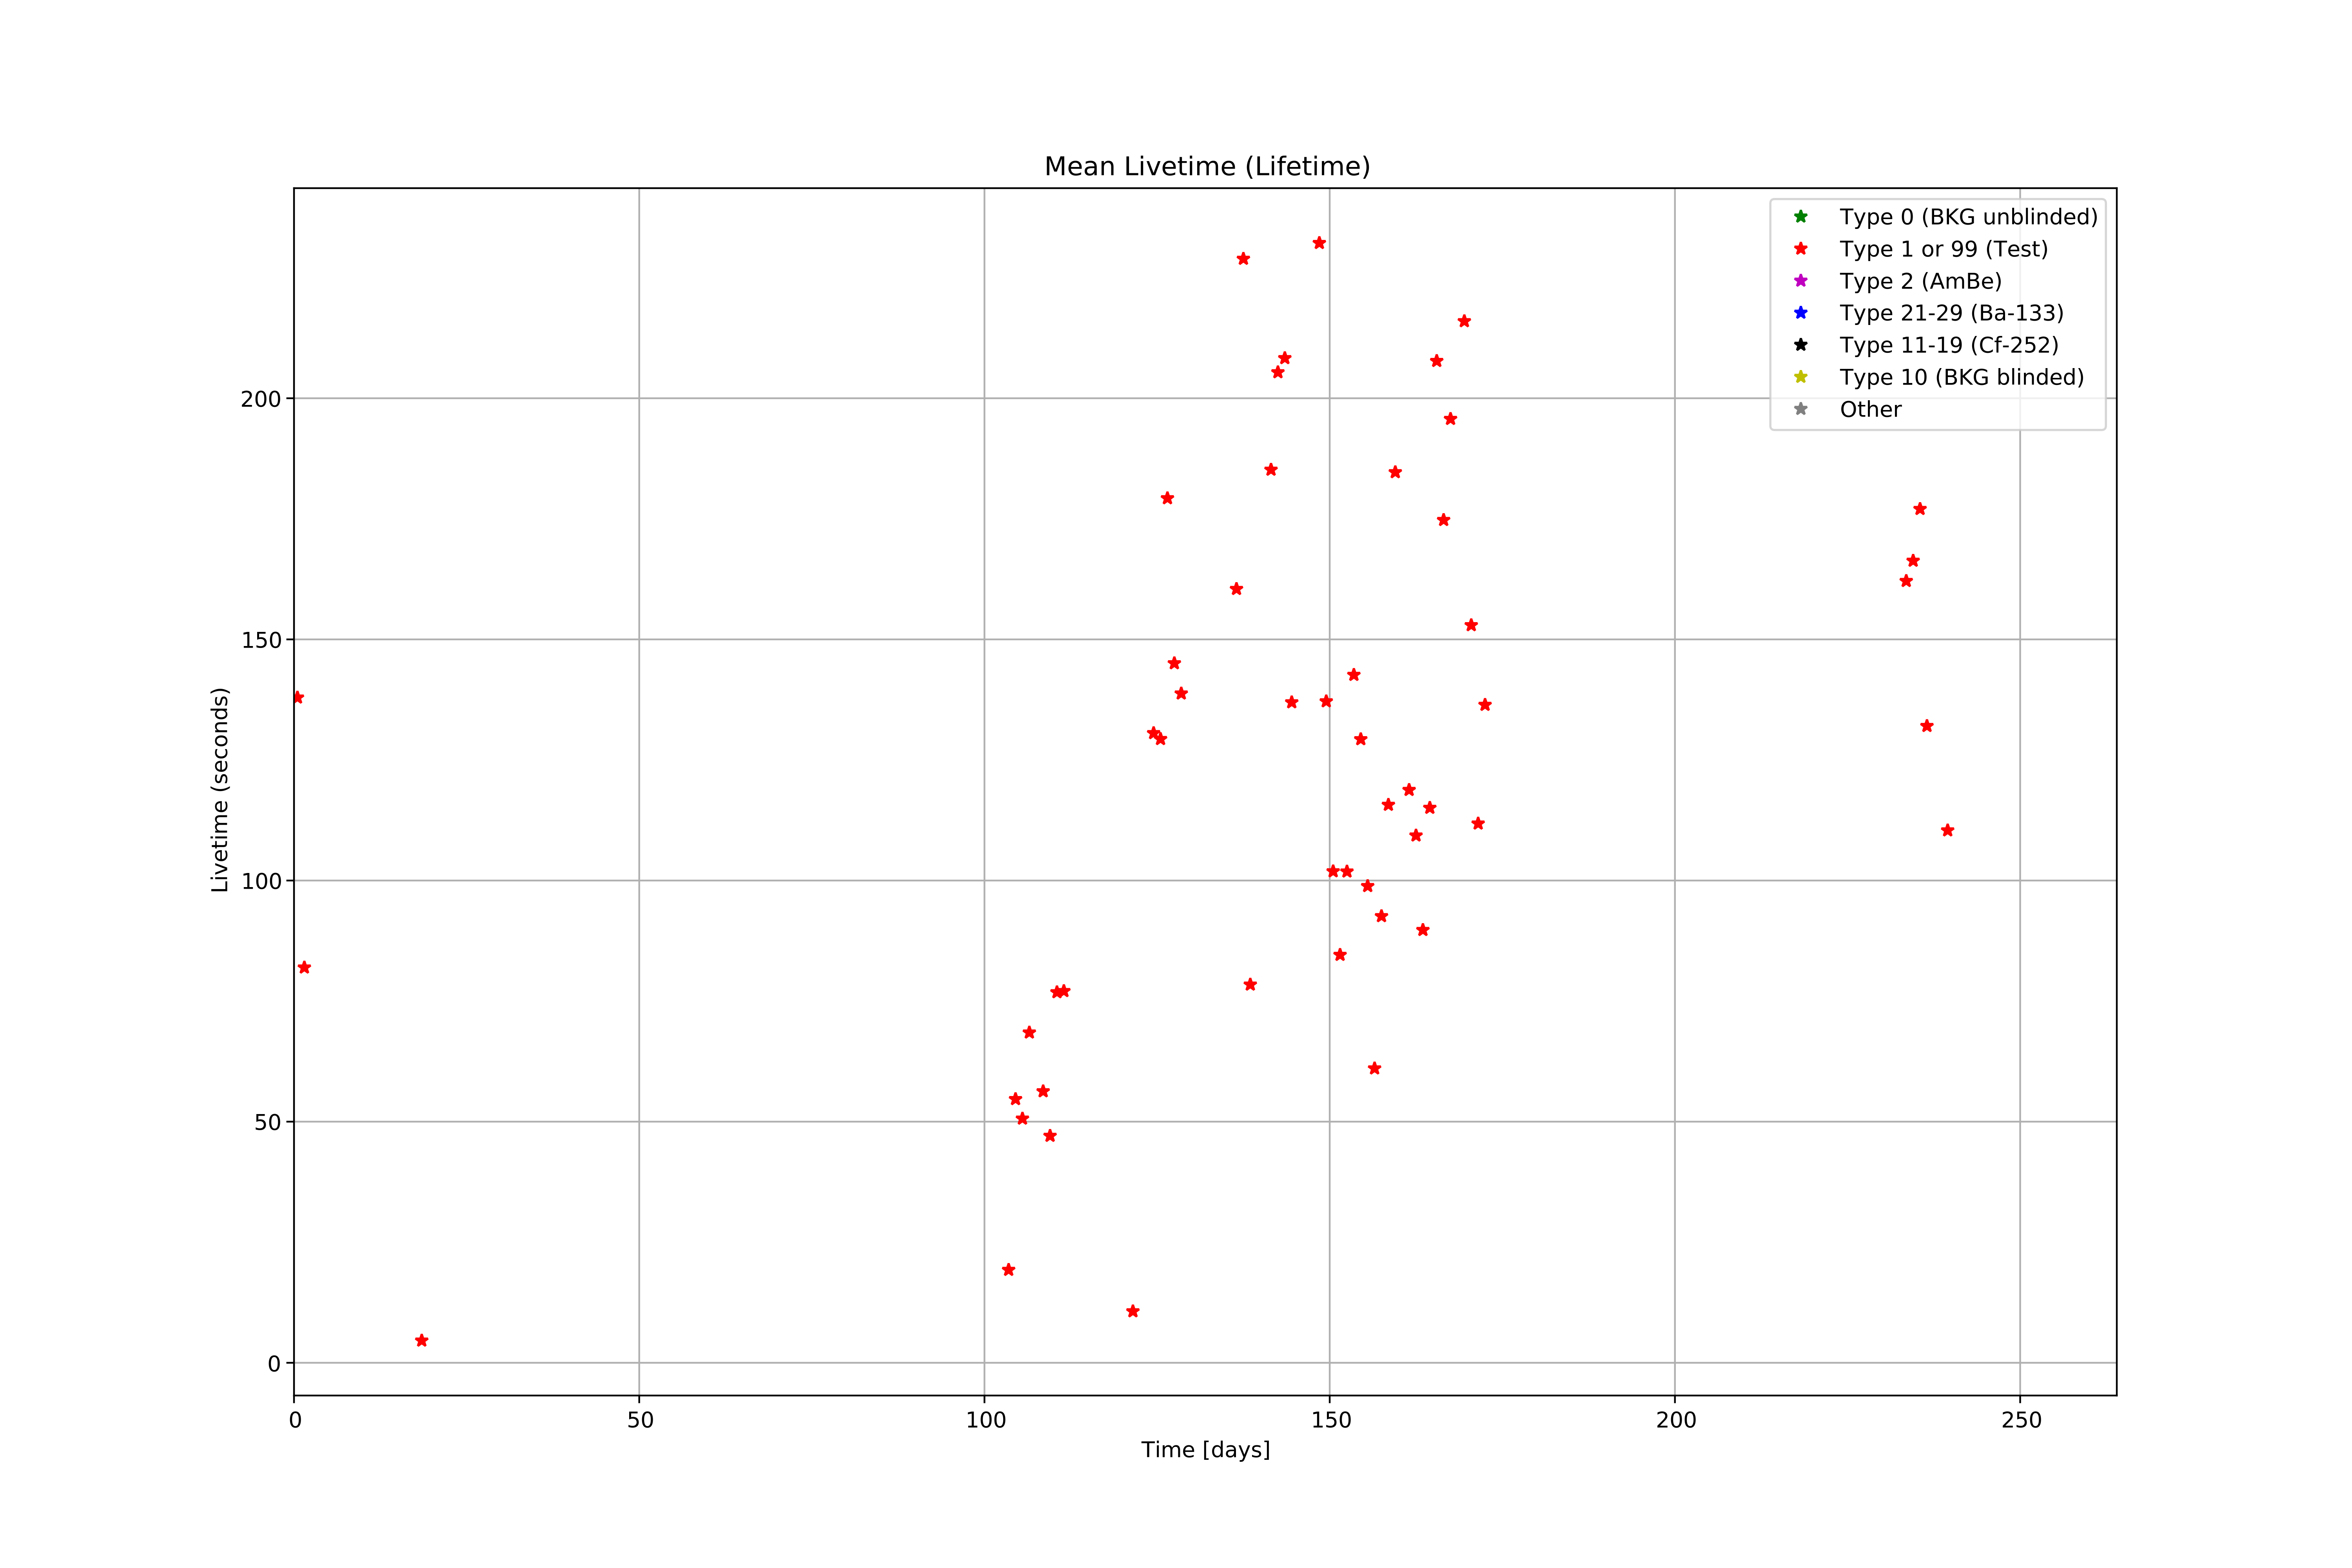The width and height of the screenshot is (2352, 1568).
Task: Click the red star legend marker
Action: coord(1801,249)
